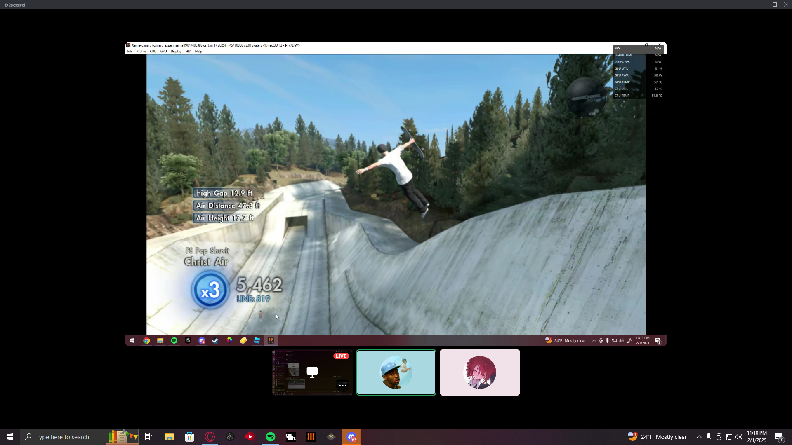
Task: Open Task View on the taskbar
Action: pos(148,437)
